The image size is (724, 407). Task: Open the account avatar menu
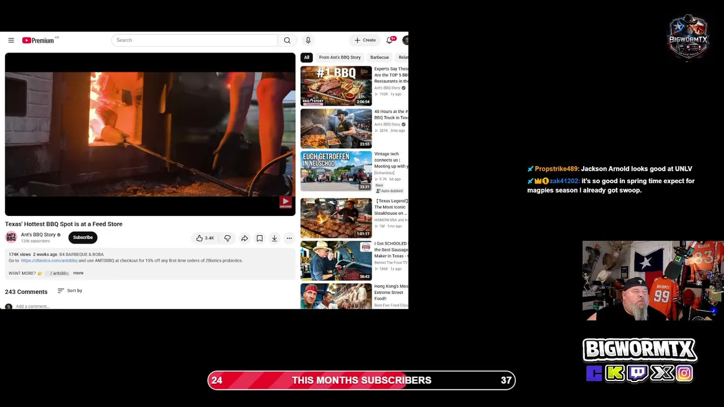(405, 40)
